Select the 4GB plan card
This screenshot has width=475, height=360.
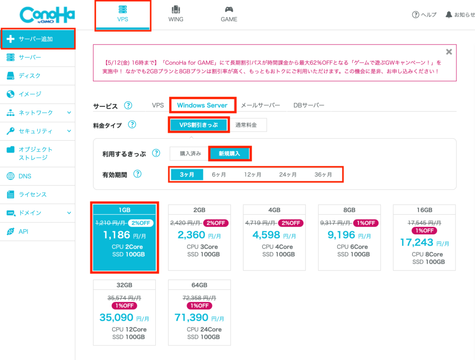pos(275,238)
